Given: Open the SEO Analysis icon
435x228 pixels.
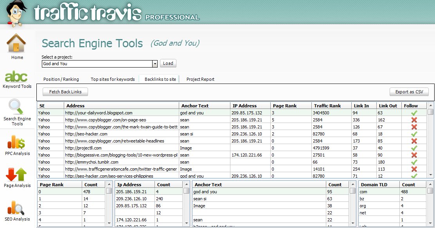Looking at the screenshot, I should (17, 208).
